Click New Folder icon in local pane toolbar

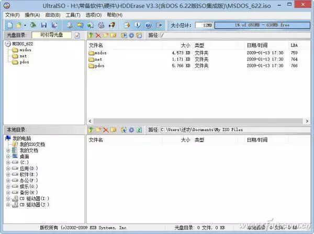[x=98, y=130]
